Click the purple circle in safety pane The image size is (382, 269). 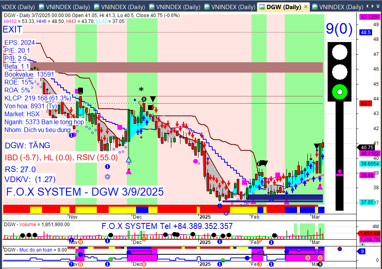click(340, 249)
